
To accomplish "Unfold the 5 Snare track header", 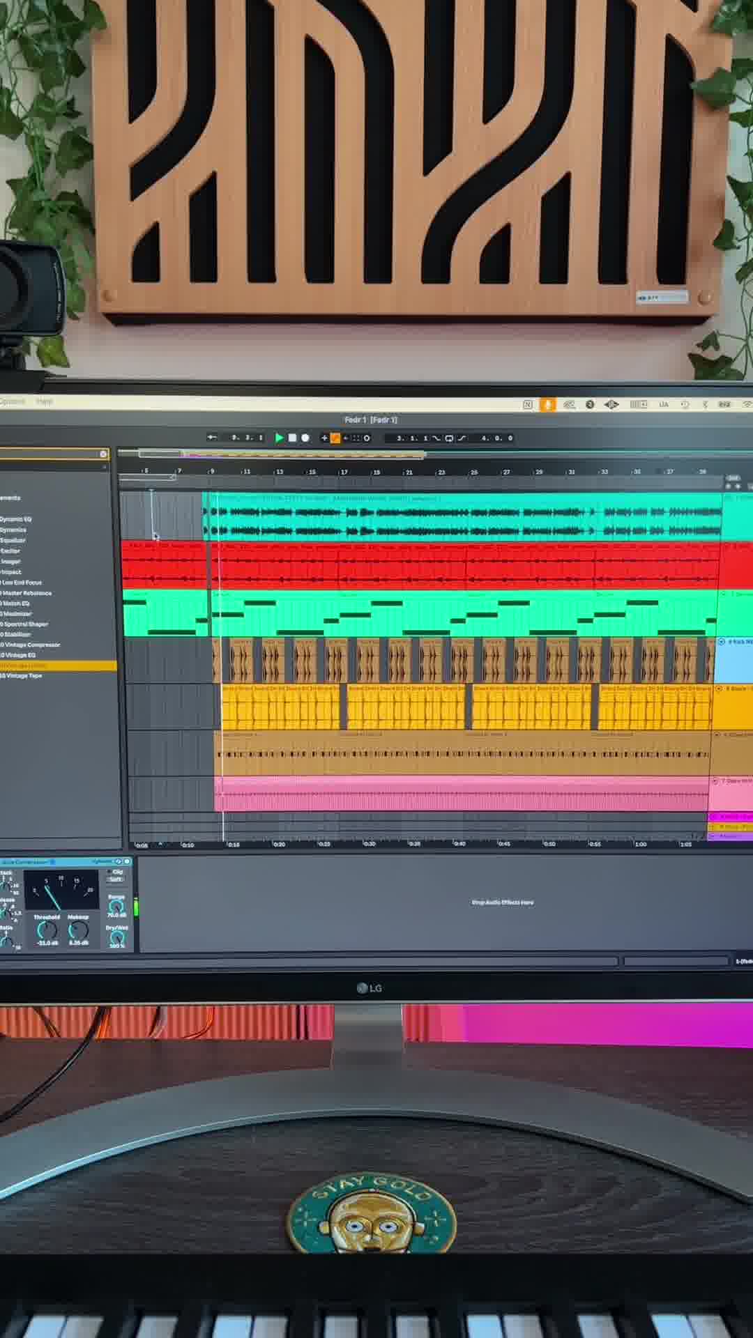I will click(719, 689).
